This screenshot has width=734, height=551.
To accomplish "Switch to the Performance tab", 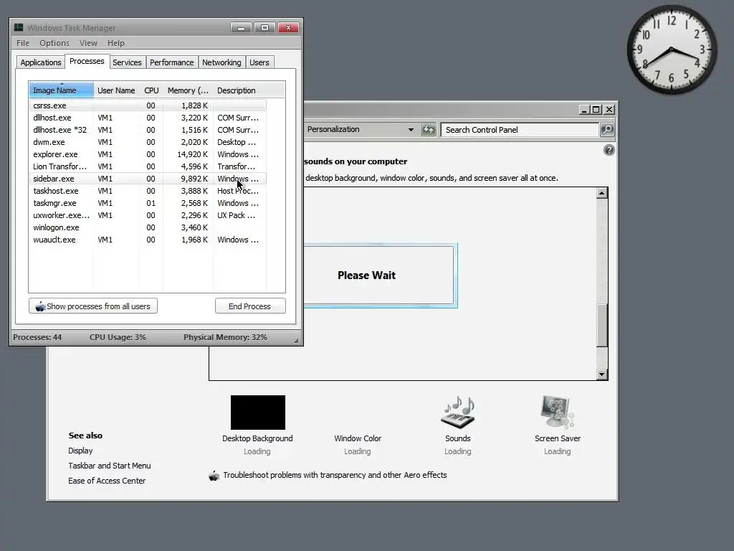I will click(x=171, y=62).
